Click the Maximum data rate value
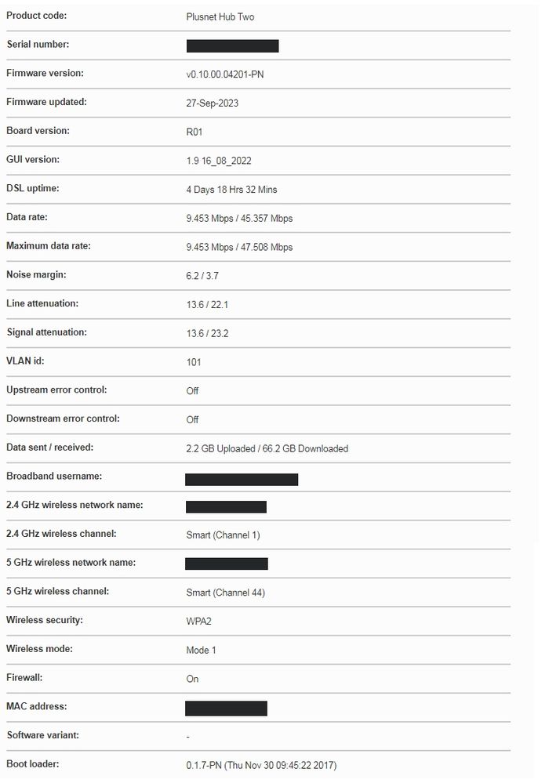549x783 pixels. point(239,247)
